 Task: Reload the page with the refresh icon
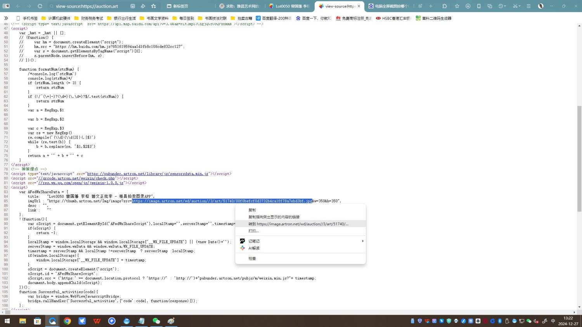pos(40,6)
